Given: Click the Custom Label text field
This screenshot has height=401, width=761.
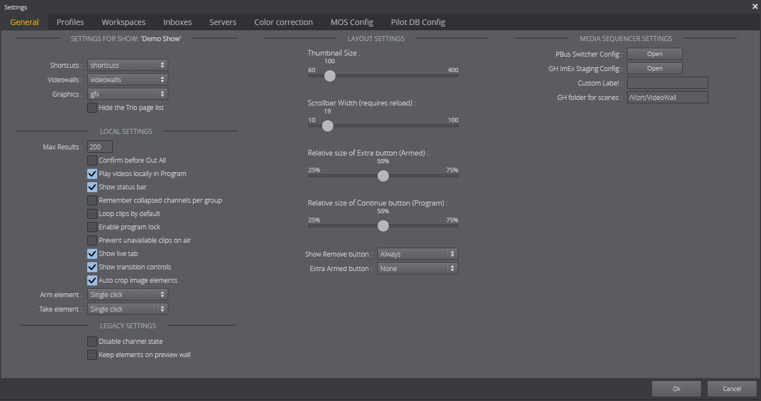Looking at the screenshot, I should tap(668, 83).
